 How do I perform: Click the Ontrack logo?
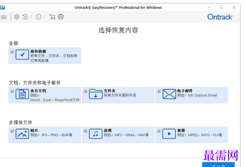pos(220,17)
